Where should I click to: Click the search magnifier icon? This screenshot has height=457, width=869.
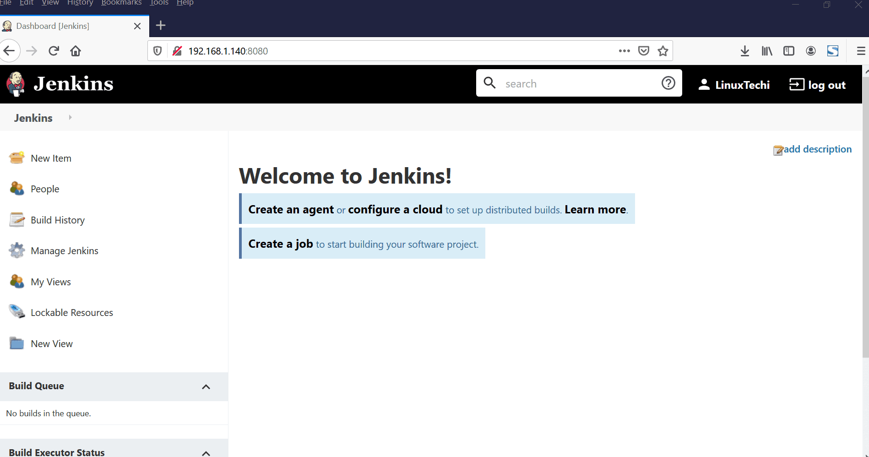[490, 83]
